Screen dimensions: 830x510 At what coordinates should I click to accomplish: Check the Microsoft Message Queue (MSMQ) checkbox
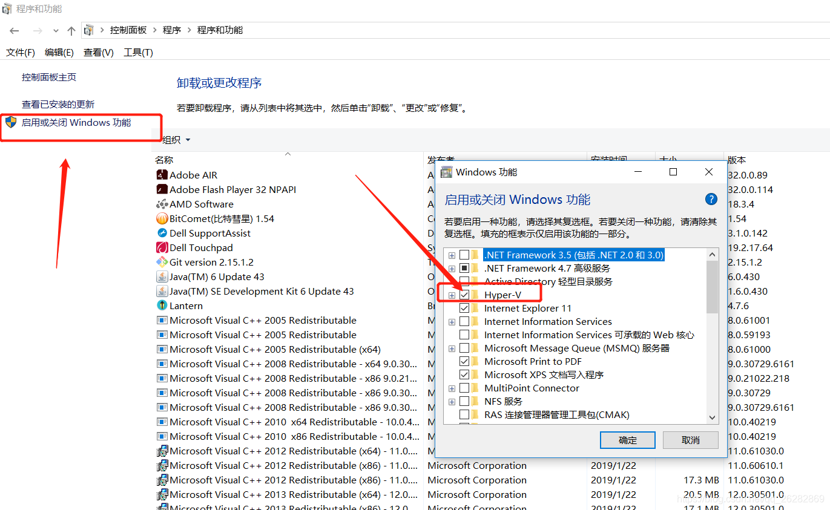coord(464,348)
